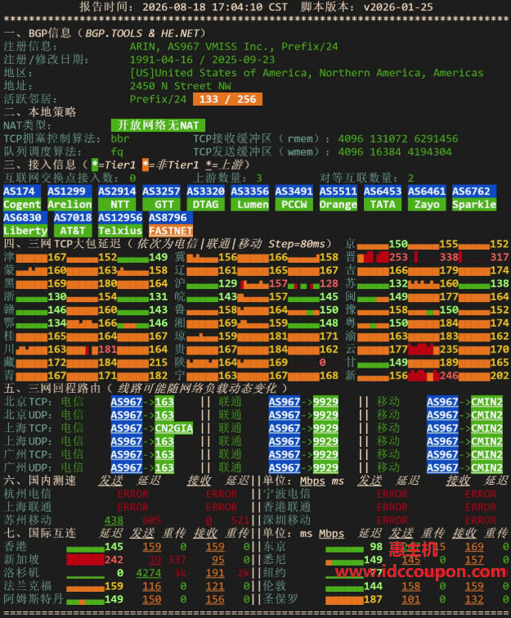
Task: Click the AS7018 AT&T badge
Action: (x=73, y=224)
